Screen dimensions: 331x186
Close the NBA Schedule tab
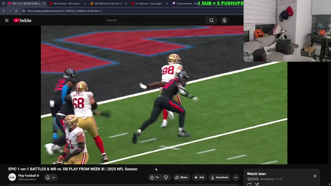coord(85,4)
